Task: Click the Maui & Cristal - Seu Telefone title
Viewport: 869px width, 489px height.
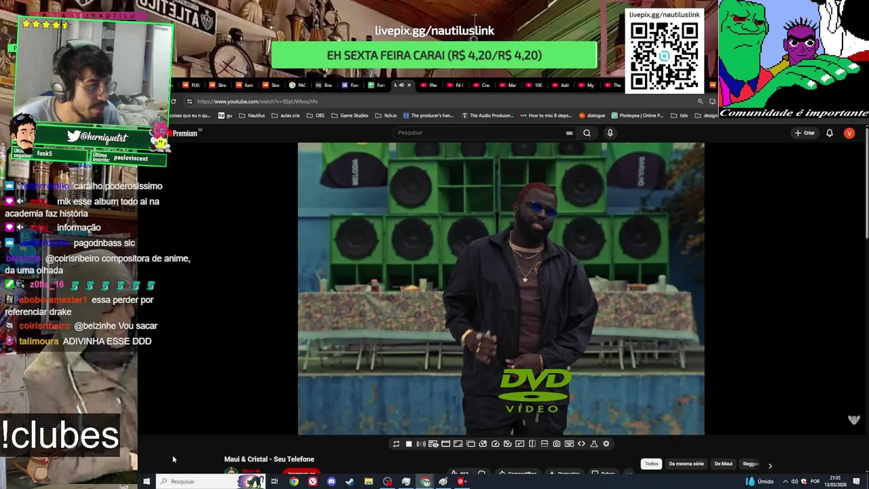Action: tap(269, 459)
